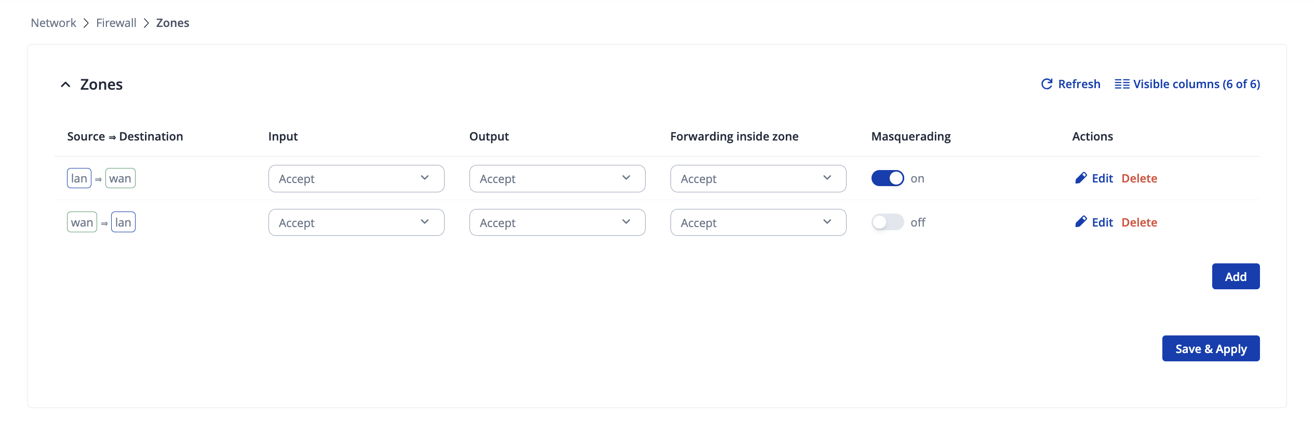The width and height of the screenshot is (1314, 422).
Task: Collapse the Zones section chevron
Action: tap(65, 85)
